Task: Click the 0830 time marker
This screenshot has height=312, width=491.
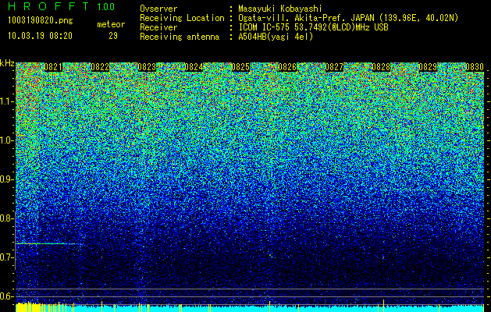Action: tap(475, 67)
